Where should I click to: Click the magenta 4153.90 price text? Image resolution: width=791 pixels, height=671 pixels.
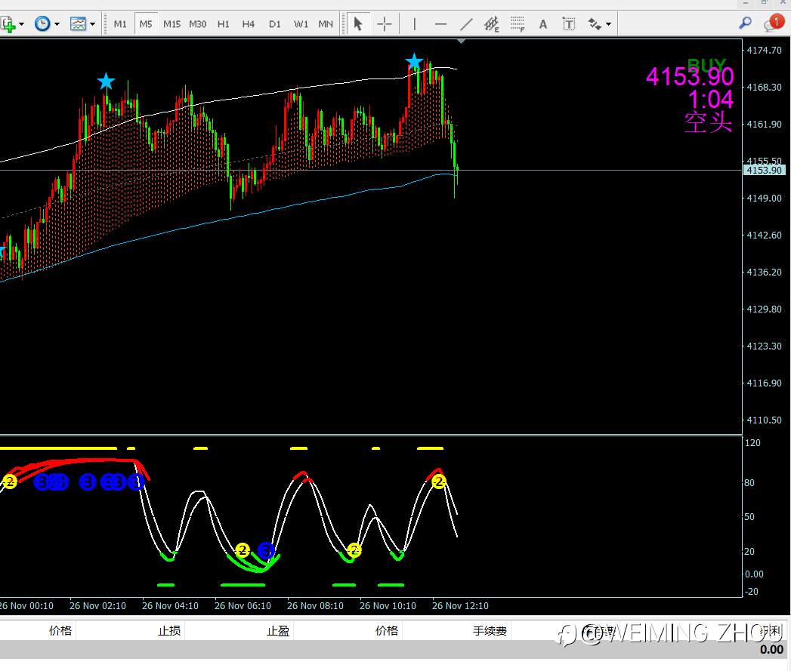tap(690, 77)
